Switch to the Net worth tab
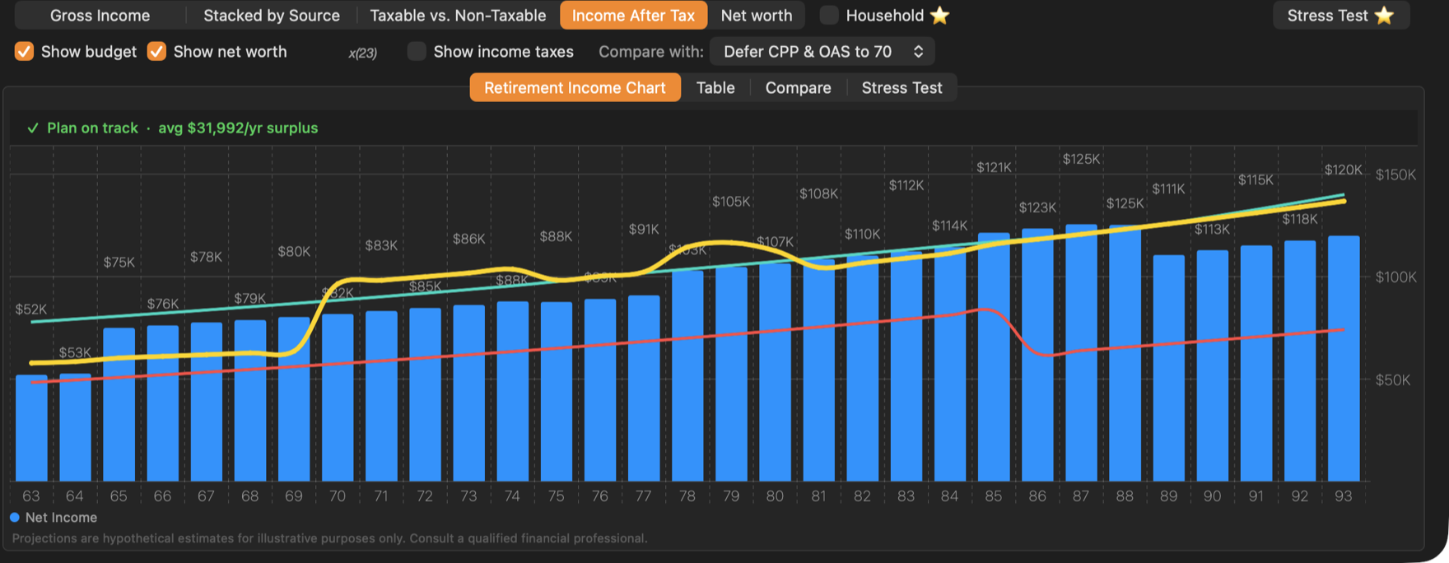 tap(757, 15)
